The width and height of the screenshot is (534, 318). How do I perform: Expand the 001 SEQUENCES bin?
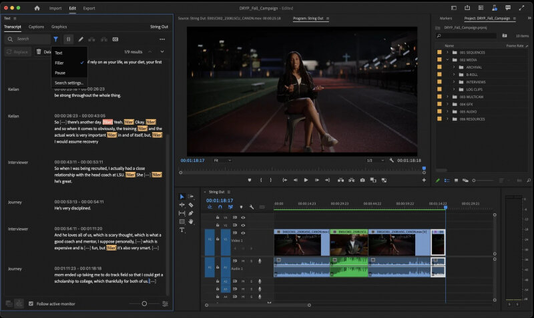pos(447,52)
